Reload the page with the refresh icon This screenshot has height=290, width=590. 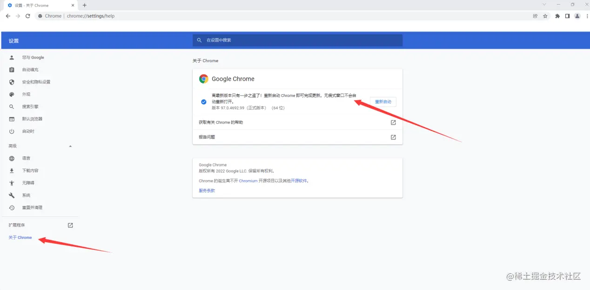pyautogui.click(x=27, y=16)
